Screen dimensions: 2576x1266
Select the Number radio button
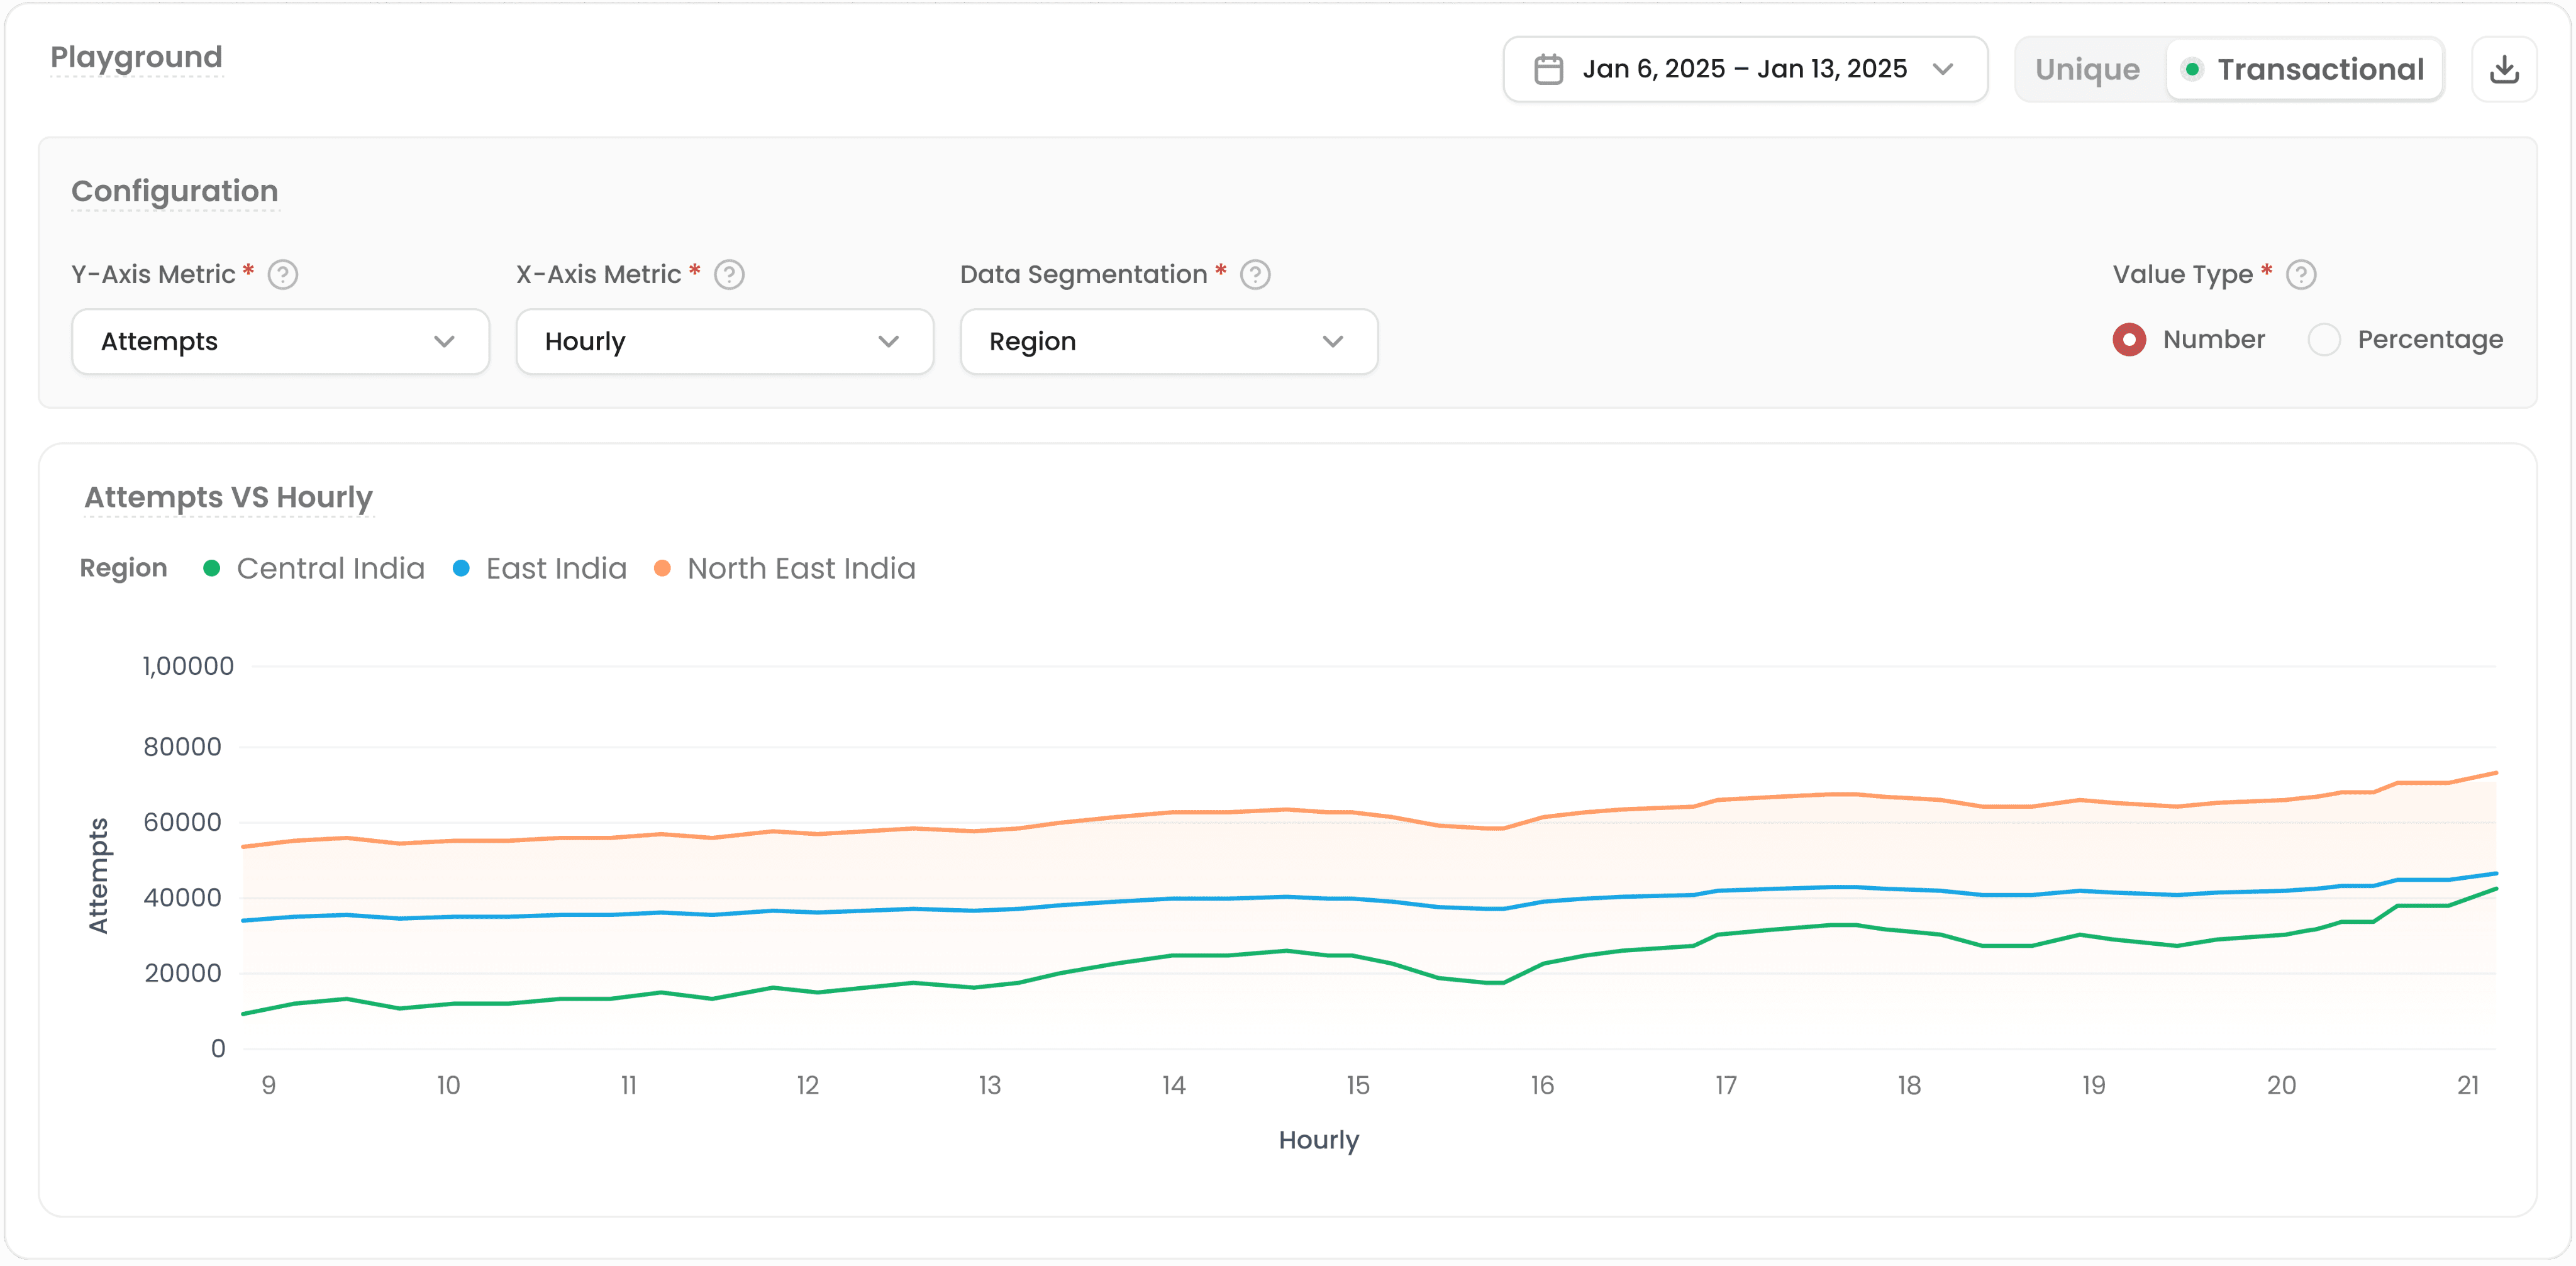(2129, 340)
